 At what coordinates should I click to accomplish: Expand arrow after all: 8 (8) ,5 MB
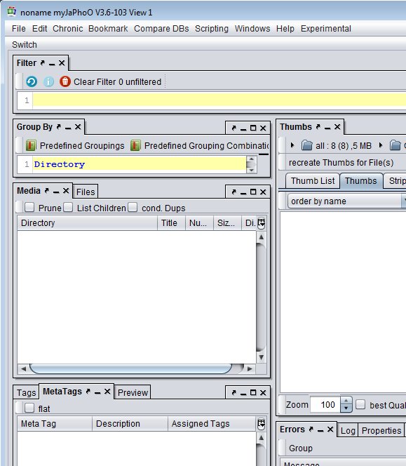point(381,145)
